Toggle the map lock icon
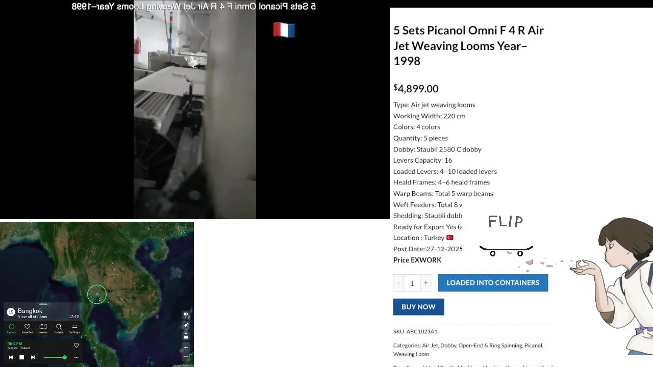This screenshot has height=367, width=653. 186,336
